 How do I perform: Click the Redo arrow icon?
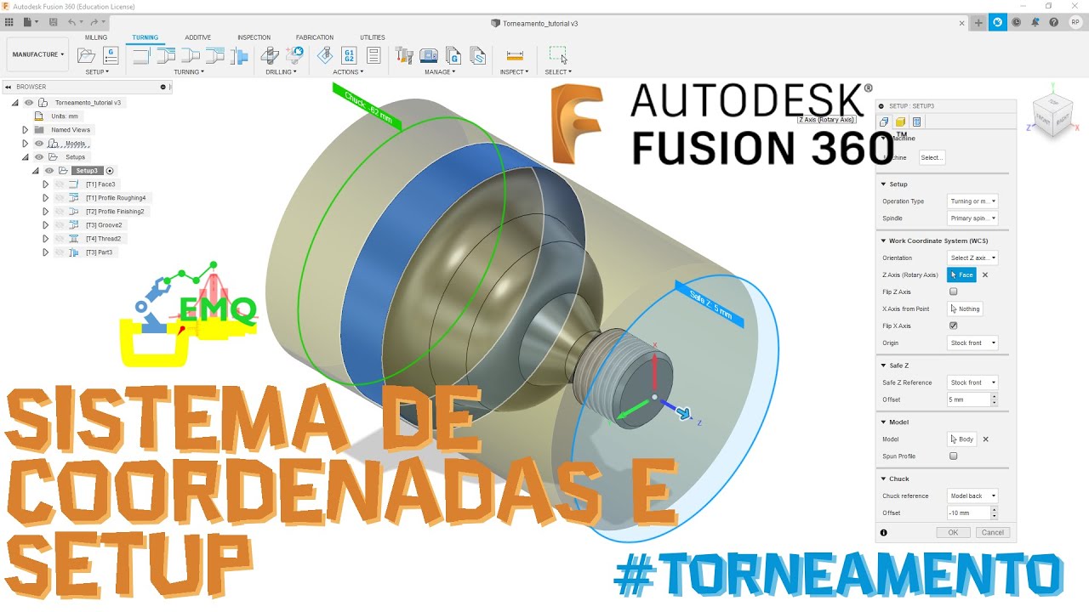(94, 22)
